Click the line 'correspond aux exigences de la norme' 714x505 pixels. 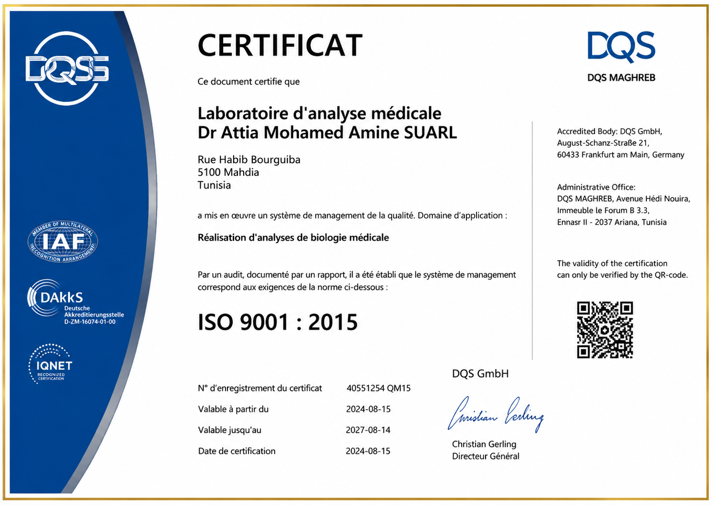tap(293, 288)
